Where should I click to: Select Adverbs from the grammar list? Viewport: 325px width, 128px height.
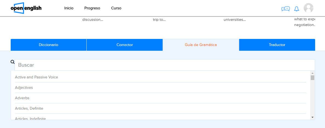point(22,98)
